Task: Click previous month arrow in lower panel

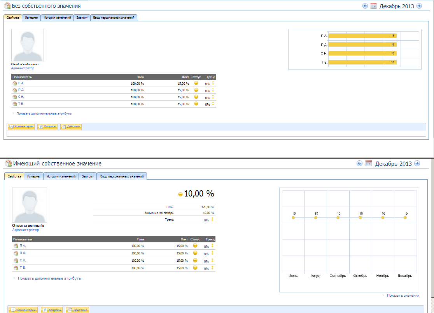Action: coord(359,163)
